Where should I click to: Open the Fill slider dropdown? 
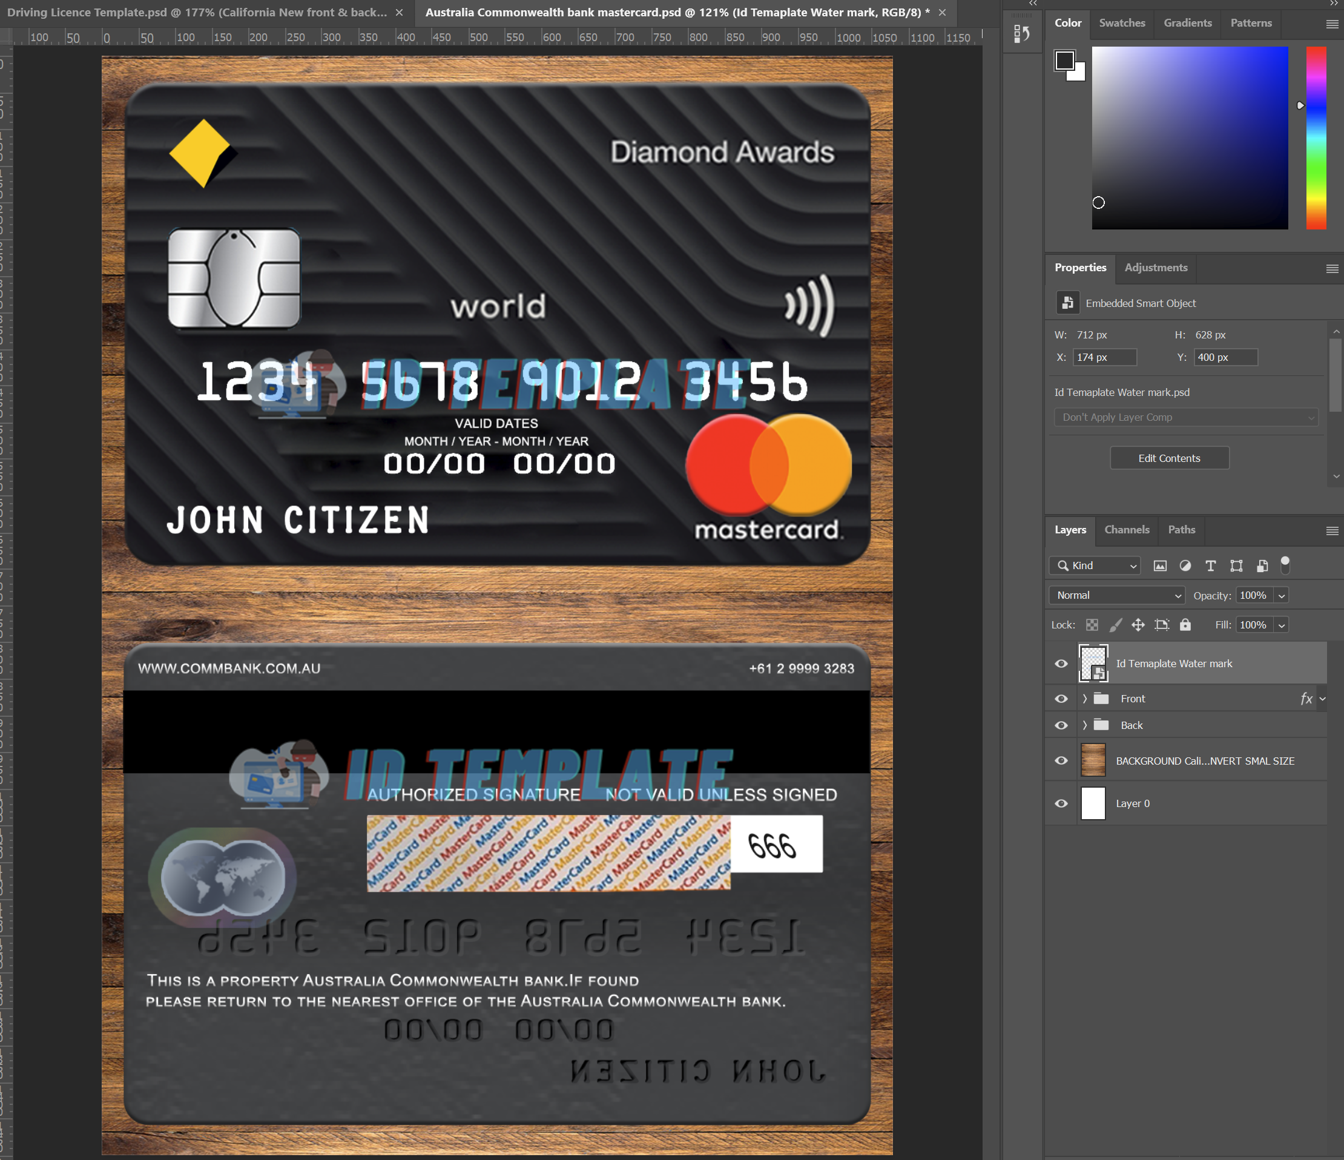click(1282, 625)
